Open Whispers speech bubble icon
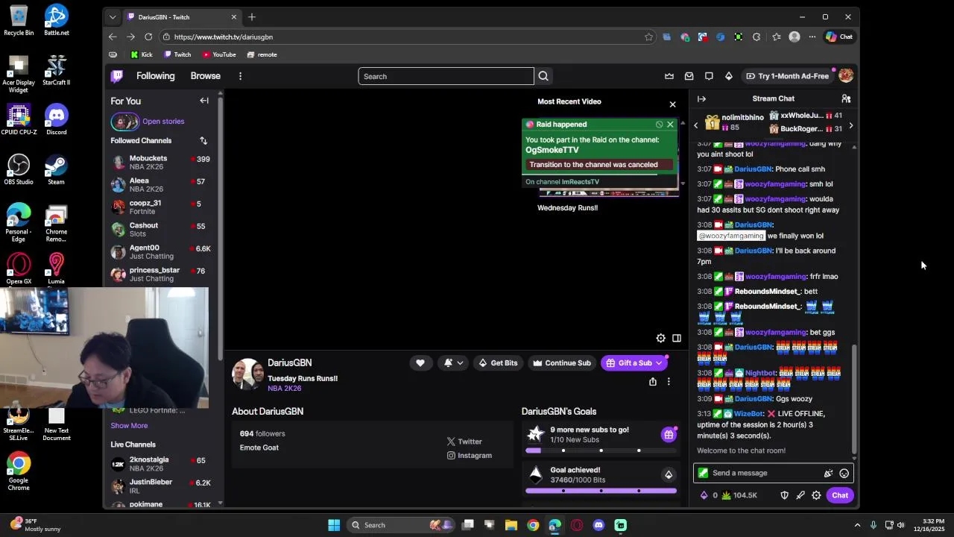This screenshot has height=537, width=954. pos(709,76)
